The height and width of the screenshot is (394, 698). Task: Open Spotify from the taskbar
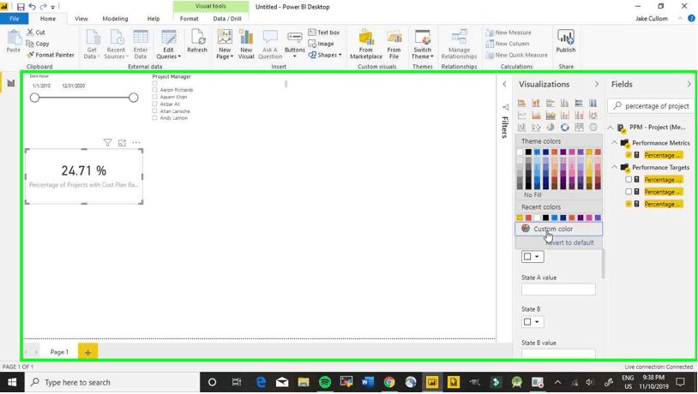[325, 382]
